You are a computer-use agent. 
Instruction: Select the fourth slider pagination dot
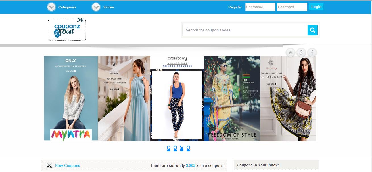click(x=188, y=149)
